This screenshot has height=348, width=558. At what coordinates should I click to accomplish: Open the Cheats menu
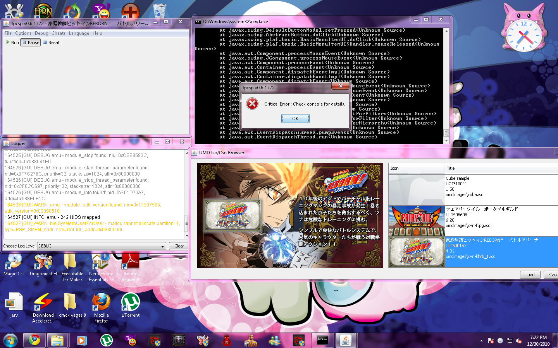click(x=58, y=33)
